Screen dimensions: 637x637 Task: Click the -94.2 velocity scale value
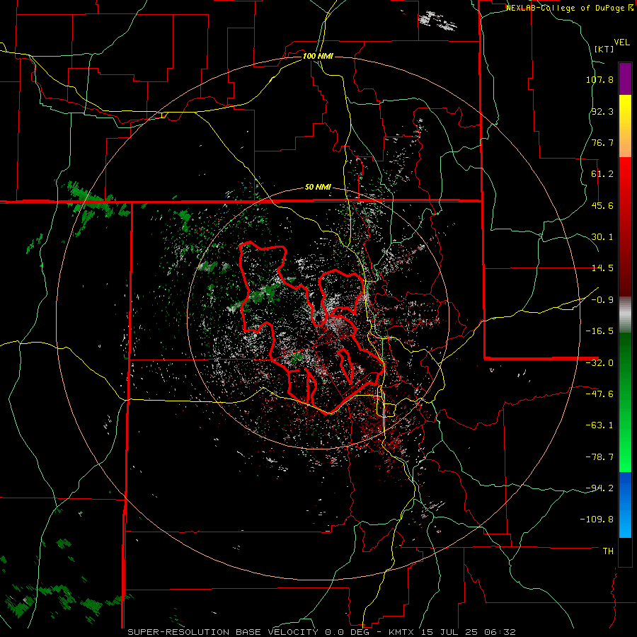coord(599,488)
